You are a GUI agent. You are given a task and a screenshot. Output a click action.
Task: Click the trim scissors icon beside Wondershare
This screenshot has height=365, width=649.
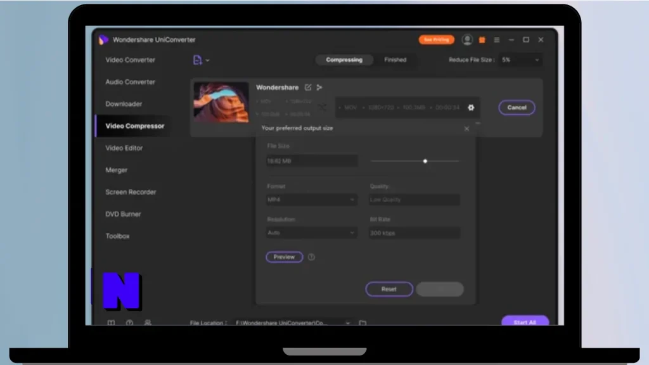click(319, 87)
